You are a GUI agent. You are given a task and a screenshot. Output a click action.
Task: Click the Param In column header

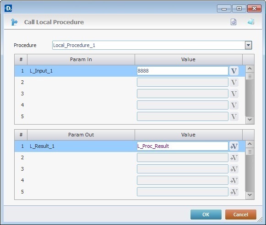pyautogui.click(x=81, y=59)
